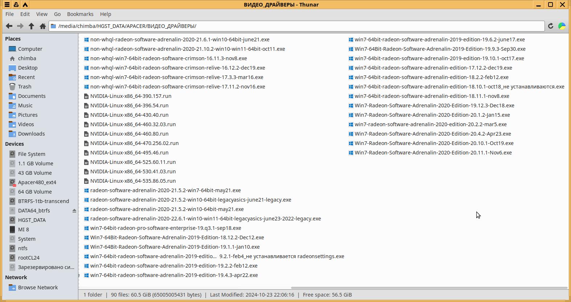
Task: Click the shade-window arrow icon in title bar
Action: (25, 5)
